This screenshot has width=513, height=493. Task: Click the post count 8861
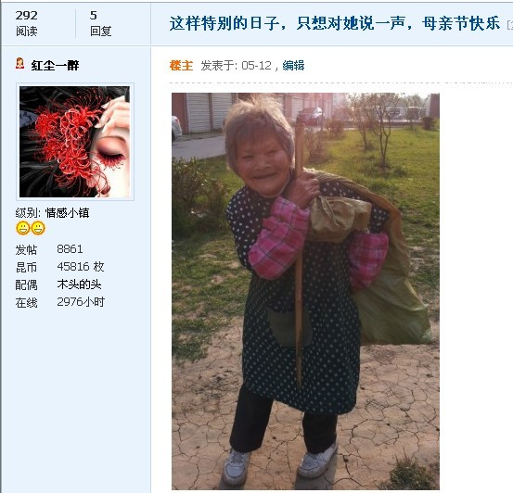pyautogui.click(x=70, y=248)
